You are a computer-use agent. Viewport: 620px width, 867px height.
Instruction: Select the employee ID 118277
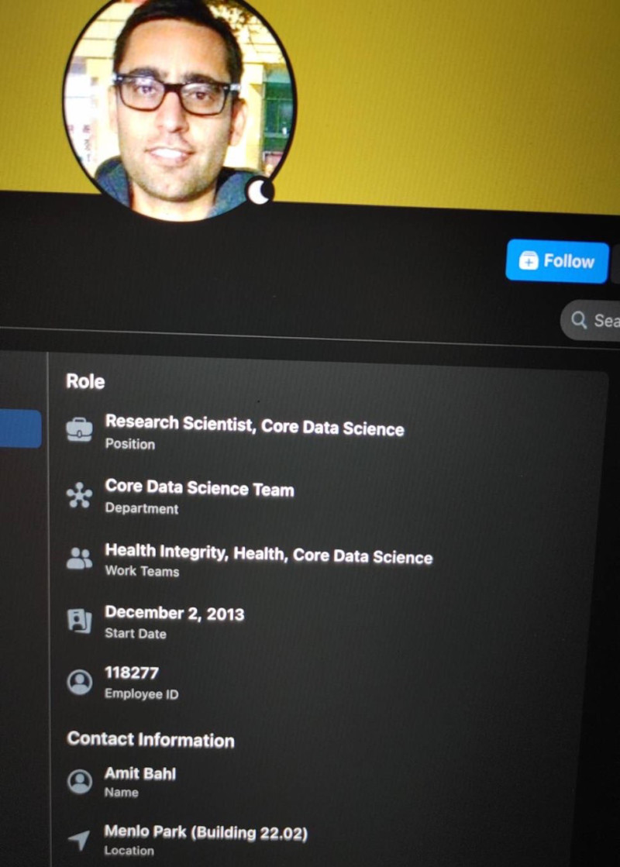[x=132, y=673]
